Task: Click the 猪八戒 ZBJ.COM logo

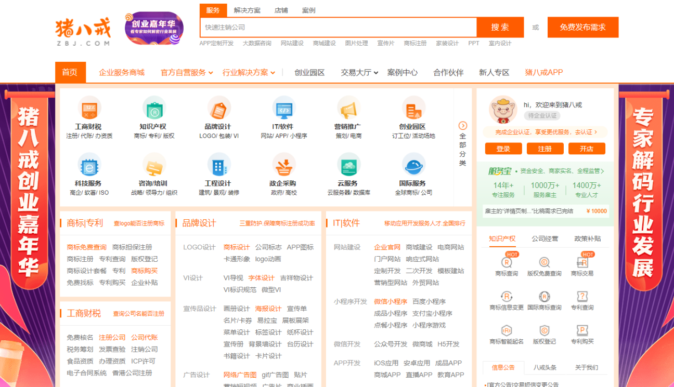Action: pyautogui.click(x=83, y=31)
